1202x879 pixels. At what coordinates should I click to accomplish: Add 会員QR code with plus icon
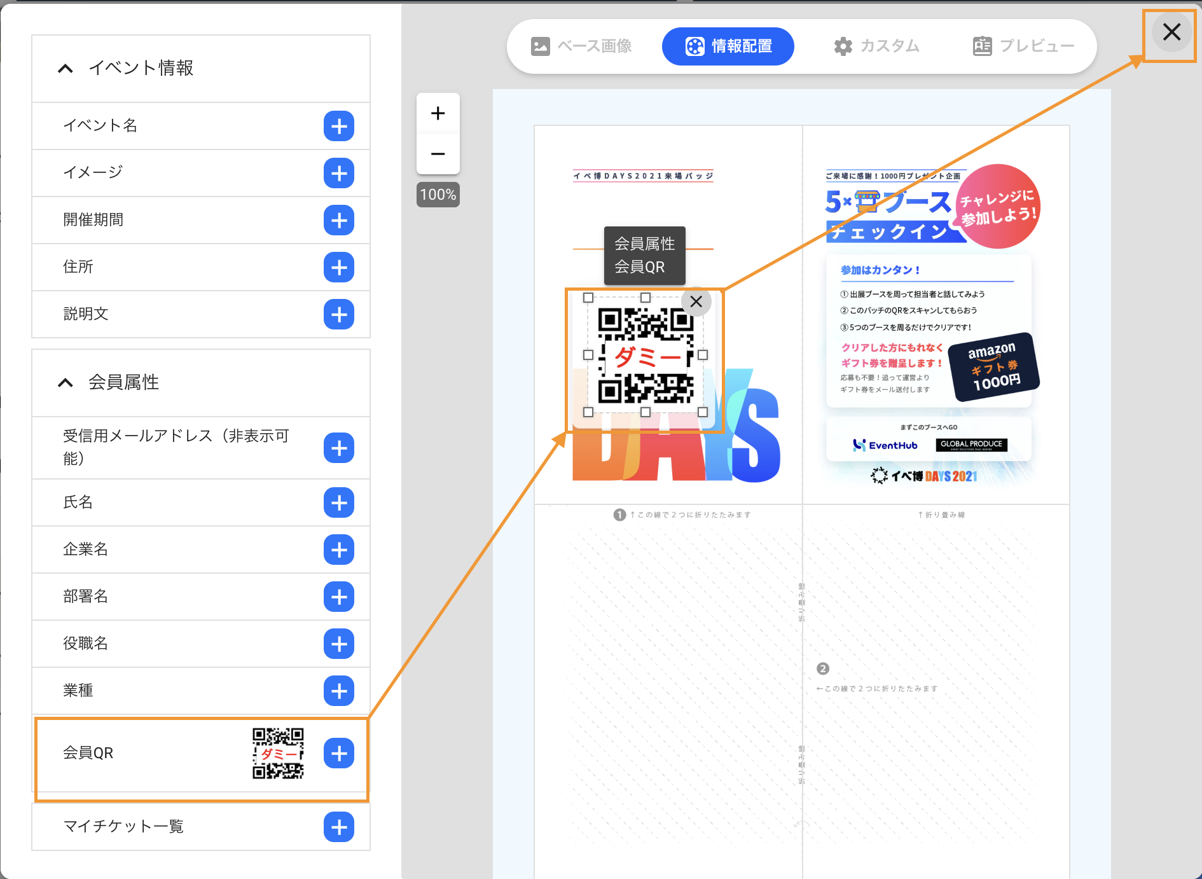(339, 753)
